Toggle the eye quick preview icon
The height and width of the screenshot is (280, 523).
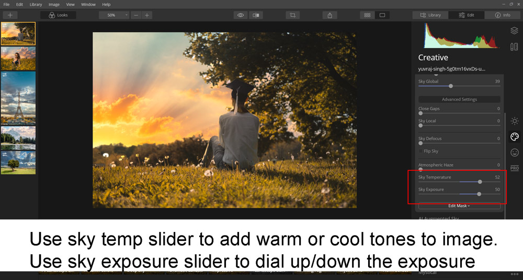tap(241, 15)
